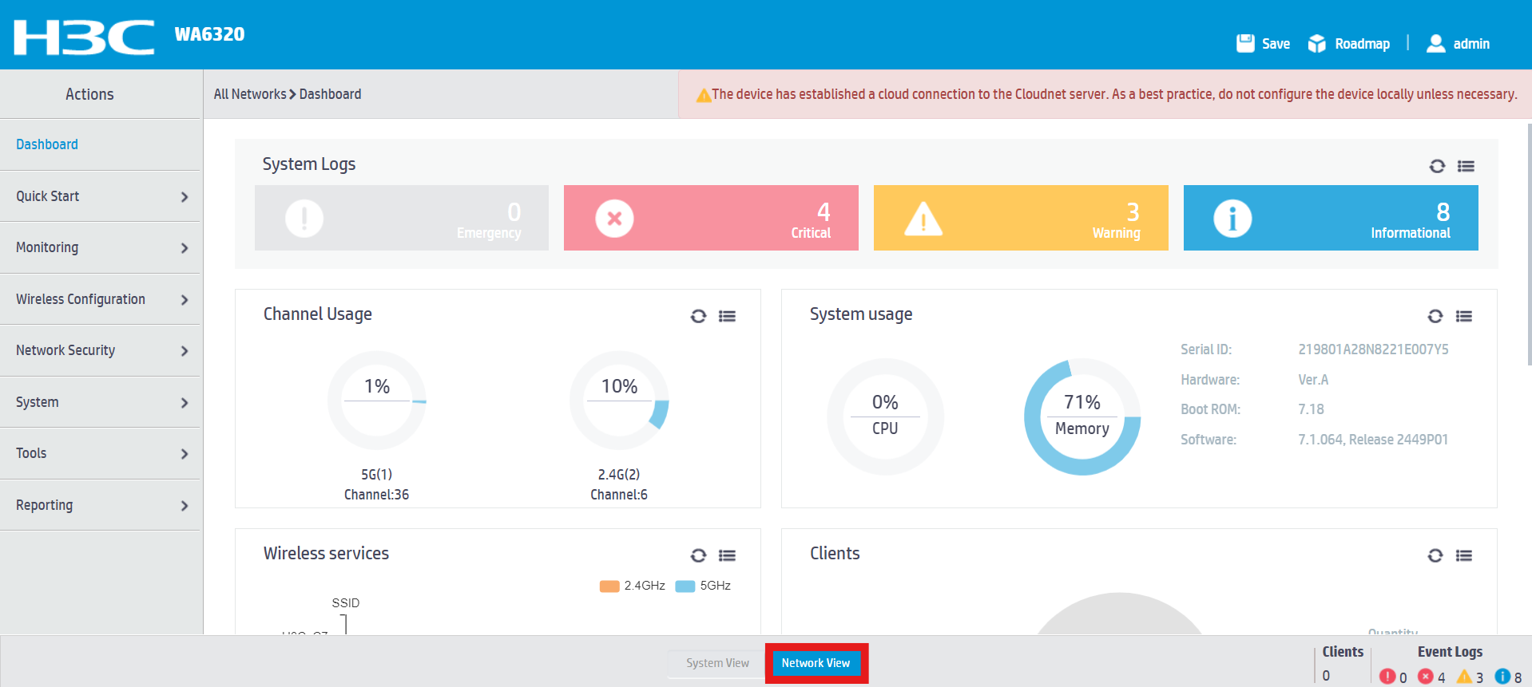Expand the Quick Start menu
Screen dimensions: 1532x687
[x=100, y=196]
